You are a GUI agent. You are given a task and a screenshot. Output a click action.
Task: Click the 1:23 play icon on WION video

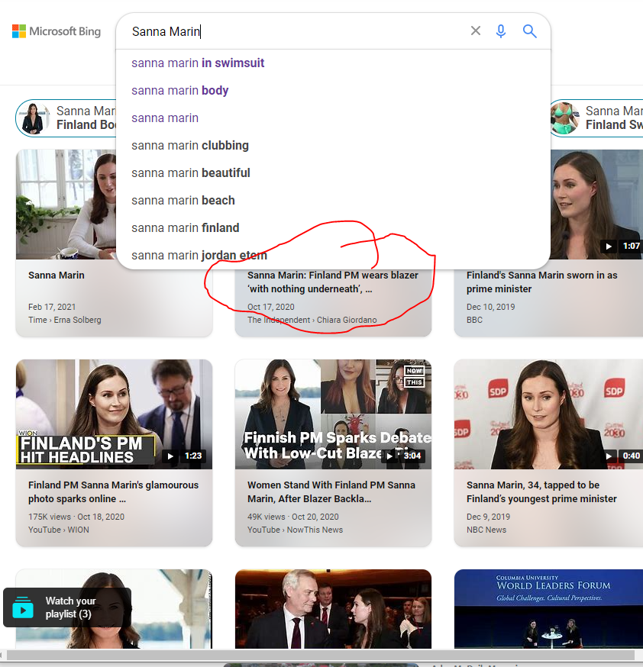(x=170, y=456)
